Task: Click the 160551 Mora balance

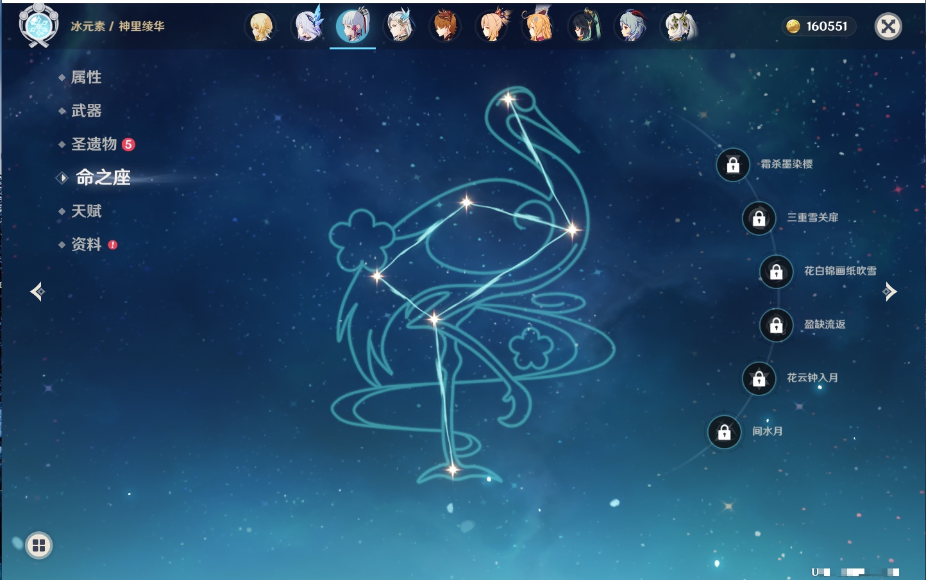Action: 827,26
